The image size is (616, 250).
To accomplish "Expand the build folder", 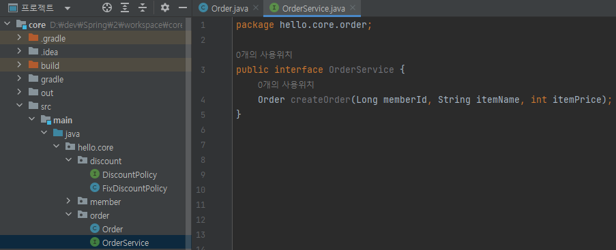I will (x=19, y=65).
